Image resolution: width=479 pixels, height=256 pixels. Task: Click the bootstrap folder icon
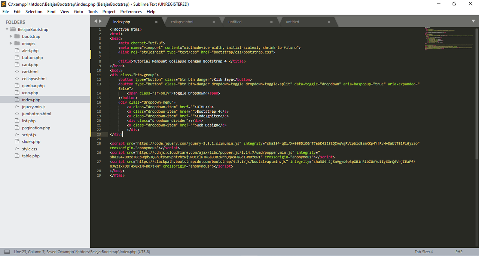(x=17, y=36)
